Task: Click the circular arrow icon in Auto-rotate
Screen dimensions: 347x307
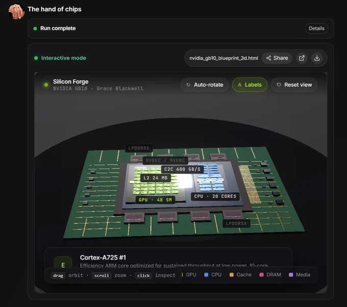Action: pyautogui.click(x=188, y=85)
